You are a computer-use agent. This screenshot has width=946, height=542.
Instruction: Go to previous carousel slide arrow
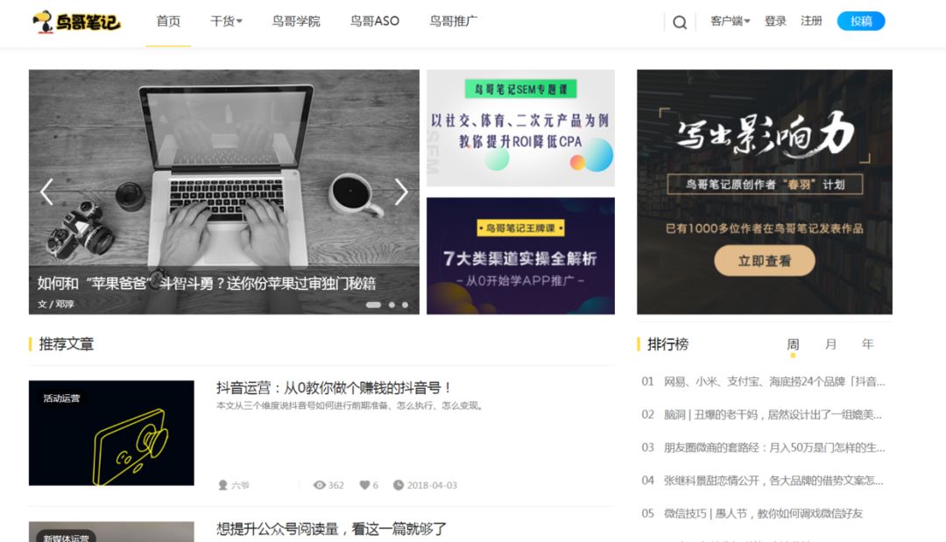pyautogui.click(x=46, y=193)
